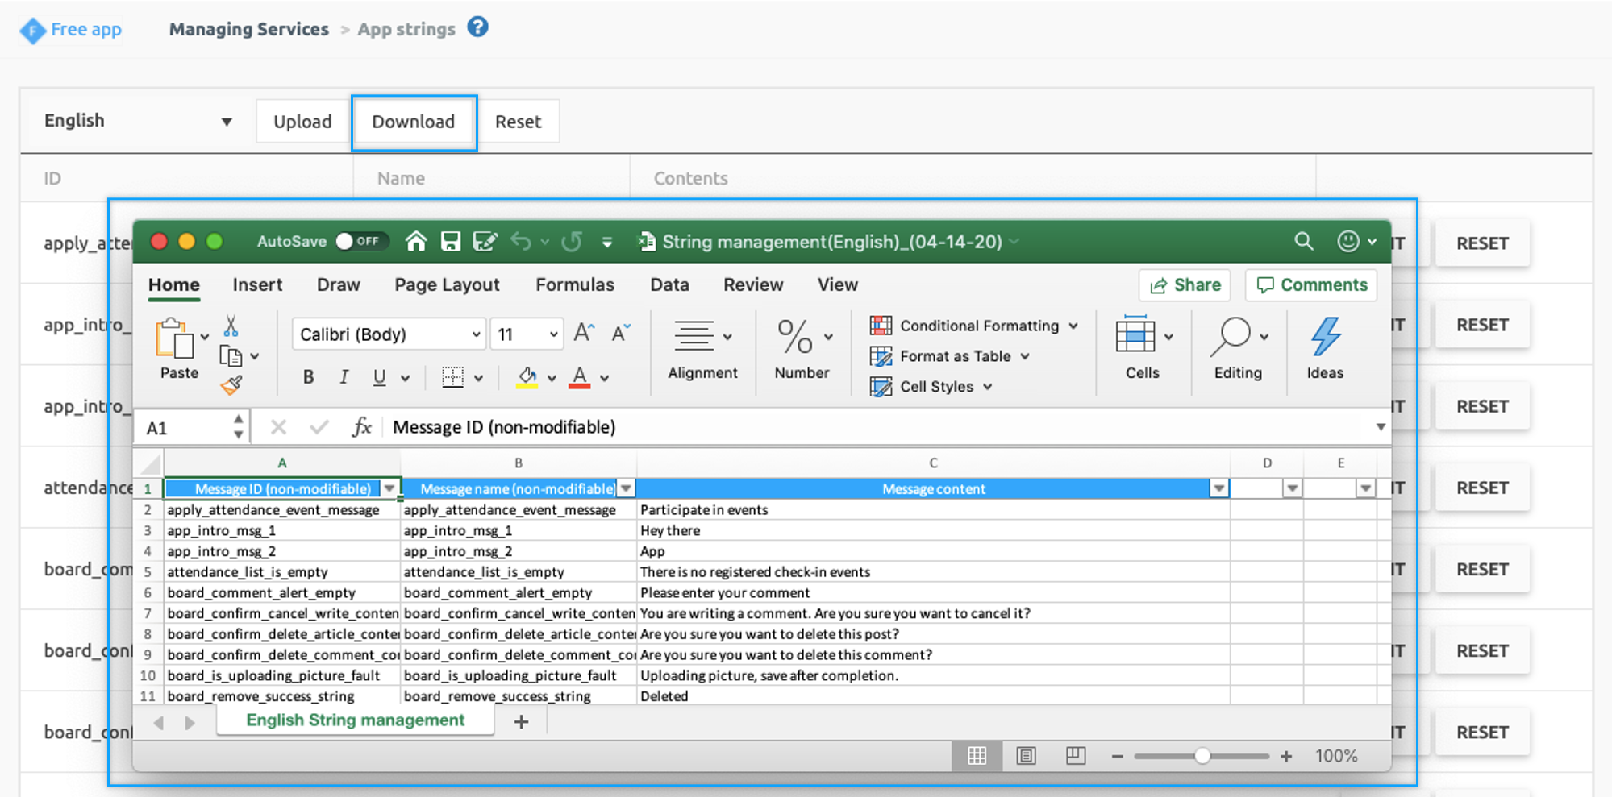Viewport: 1612px width, 797px height.
Task: Switch to Page Layout view in status bar
Action: pyautogui.click(x=1026, y=756)
